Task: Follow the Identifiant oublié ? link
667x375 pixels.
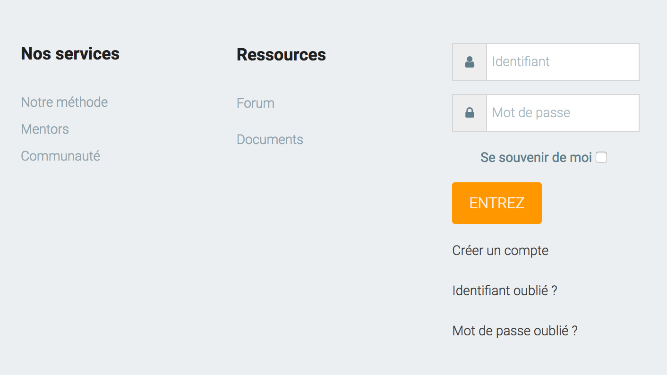Action: pyautogui.click(x=505, y=290)
